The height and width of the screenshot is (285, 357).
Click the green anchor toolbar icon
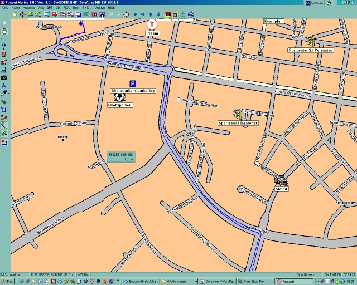coord(182,14)
